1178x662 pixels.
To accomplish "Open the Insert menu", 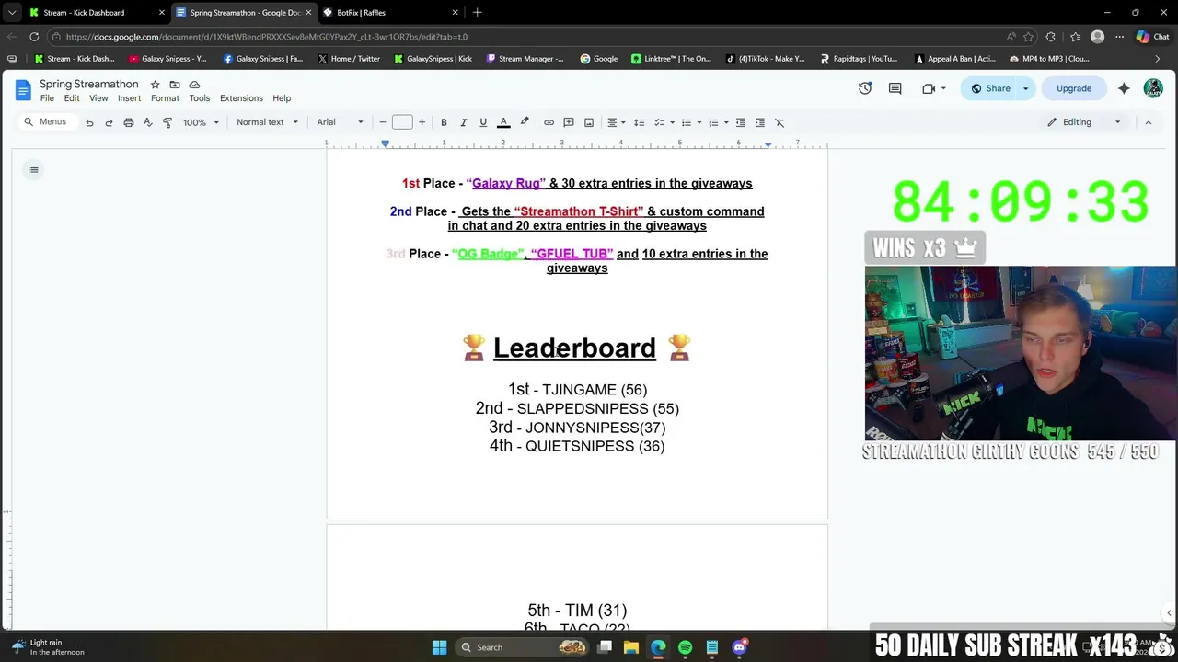I will coord(129,98).
